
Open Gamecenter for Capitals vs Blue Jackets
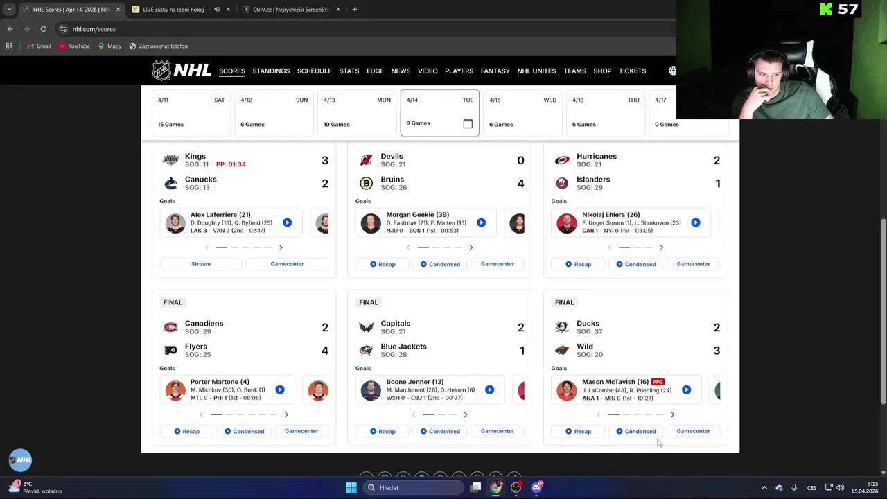point(498,431)
